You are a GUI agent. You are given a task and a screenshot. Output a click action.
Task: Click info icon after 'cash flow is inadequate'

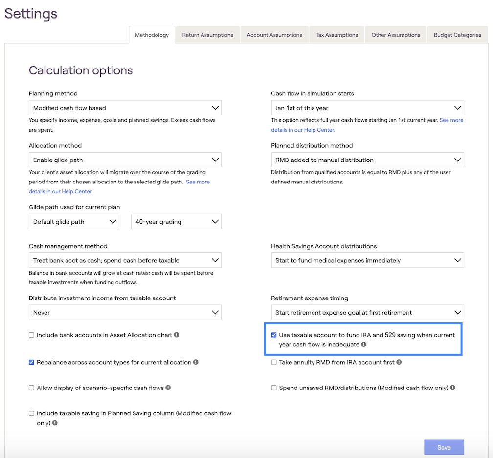tap(363, 345)
